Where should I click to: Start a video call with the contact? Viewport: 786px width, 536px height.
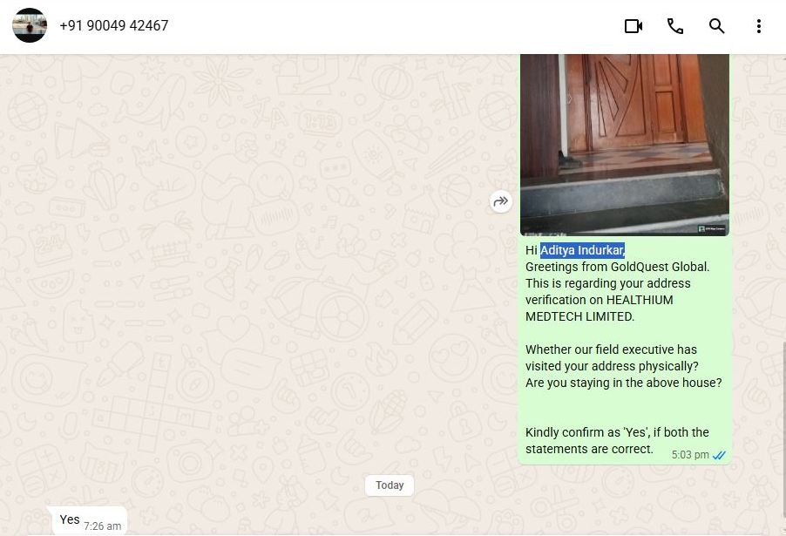coord(634,26)
